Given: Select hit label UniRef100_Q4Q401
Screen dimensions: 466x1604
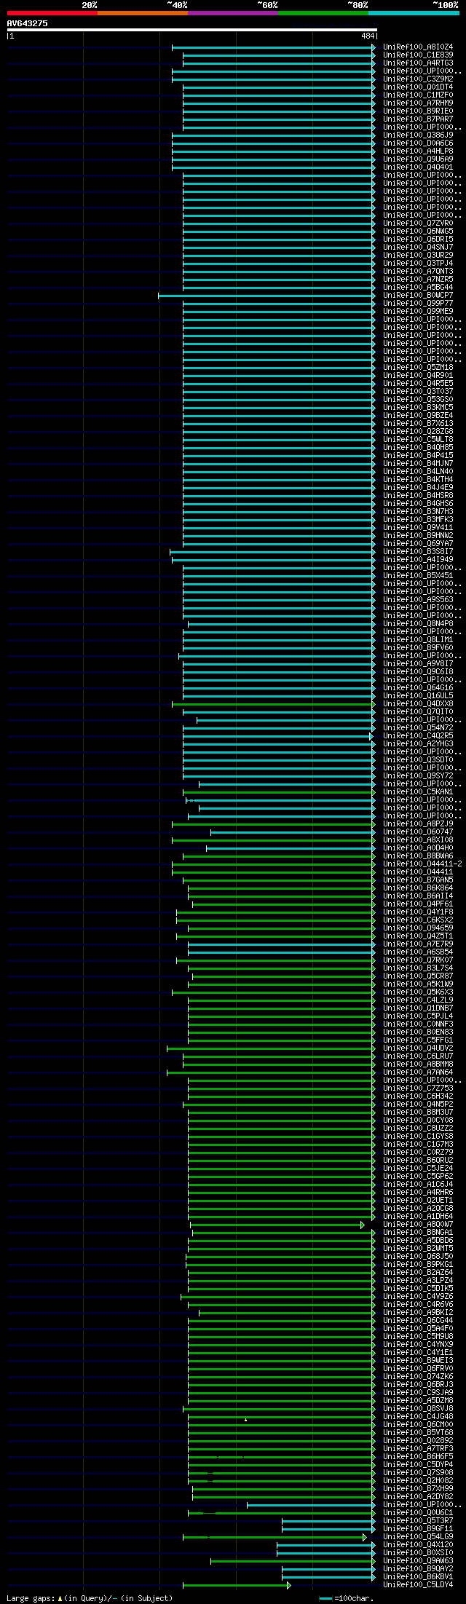Looking at the screenshot, I should 418,167.
